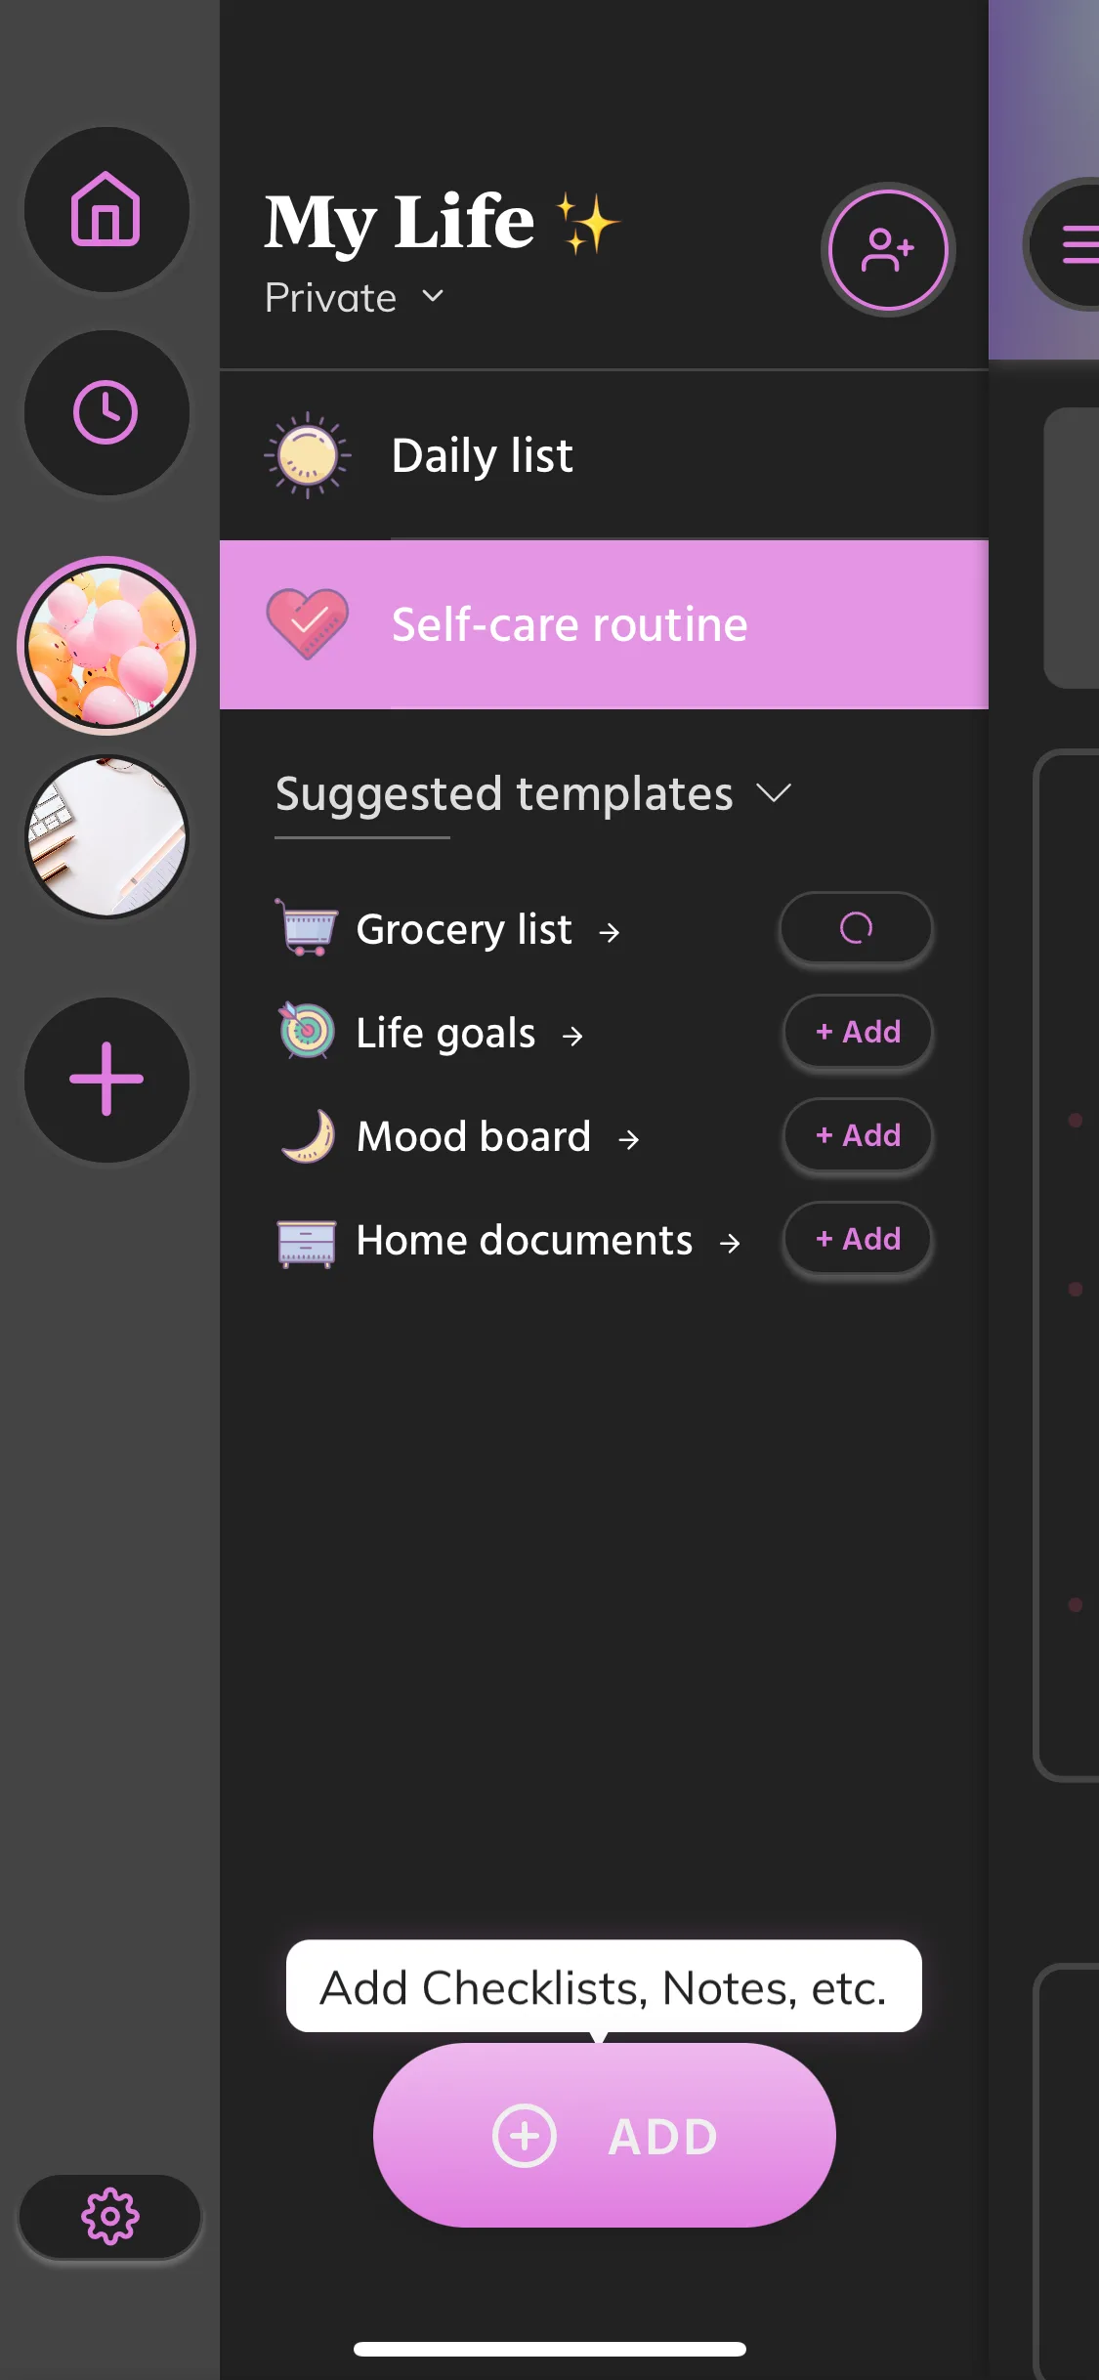The width and height of the screenshot is (1099, 2380).
Task: Switch to the desk photo workspace
Action: 106,836
